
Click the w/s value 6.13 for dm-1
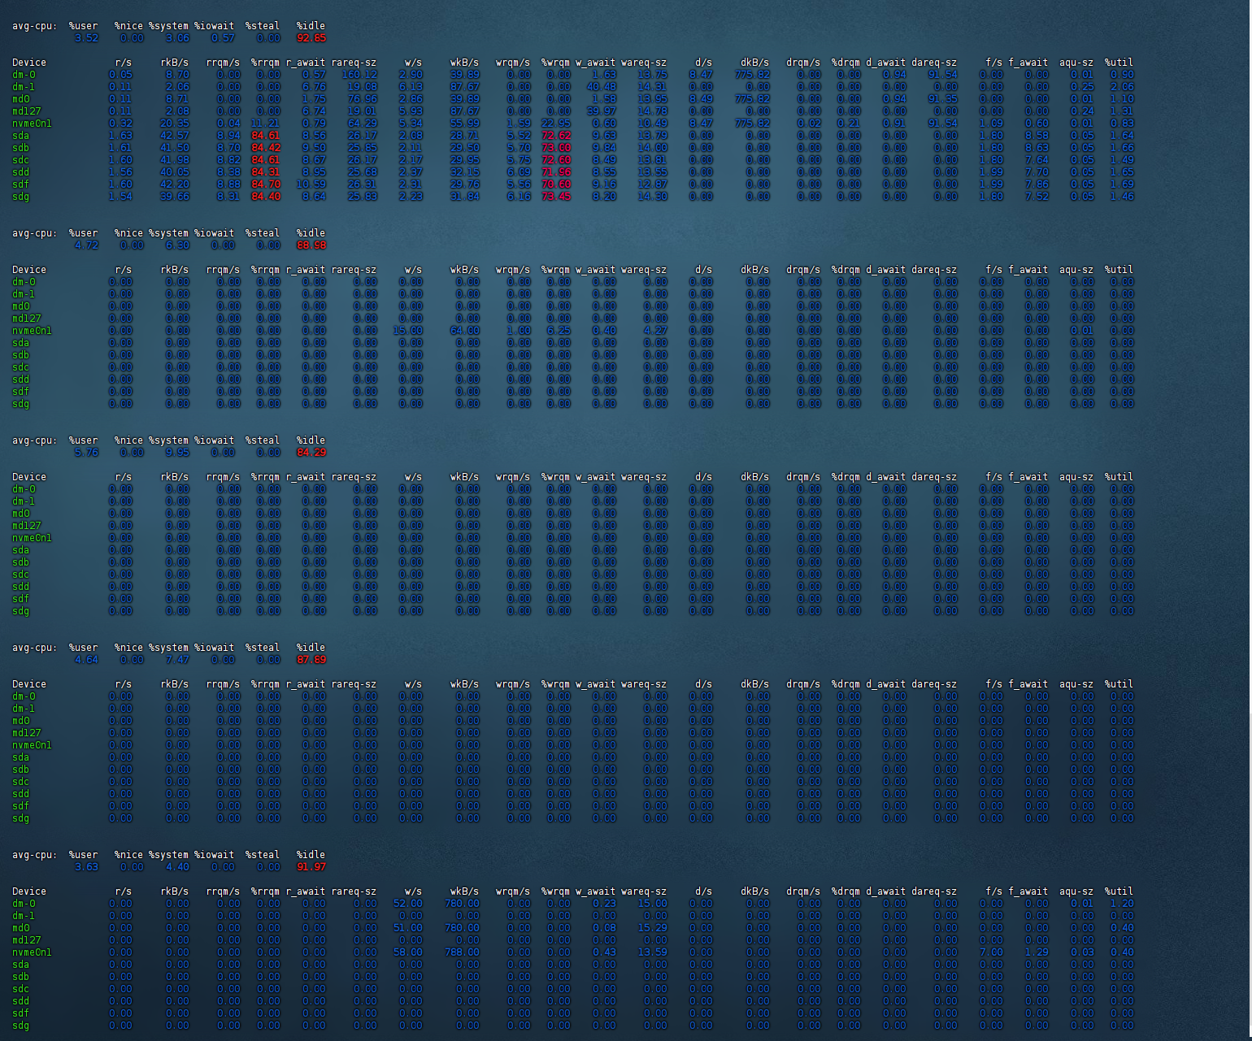pyautogui.click(x=411, y=87)
